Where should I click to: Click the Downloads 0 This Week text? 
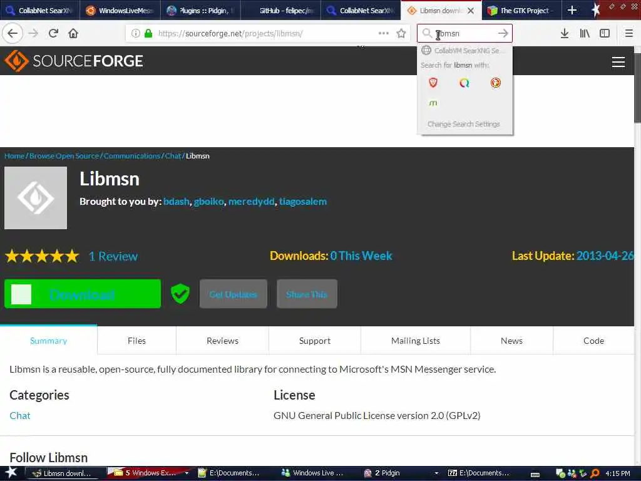331,256
